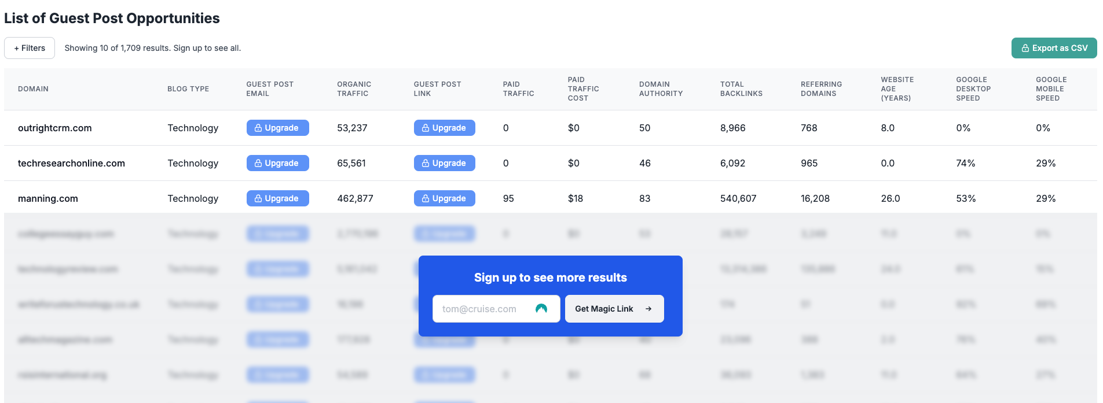The height and width of the screenshot is (403, 1103).
Task: Upgrade techresearchonline.com guest post link
Action: pos(444,163)
